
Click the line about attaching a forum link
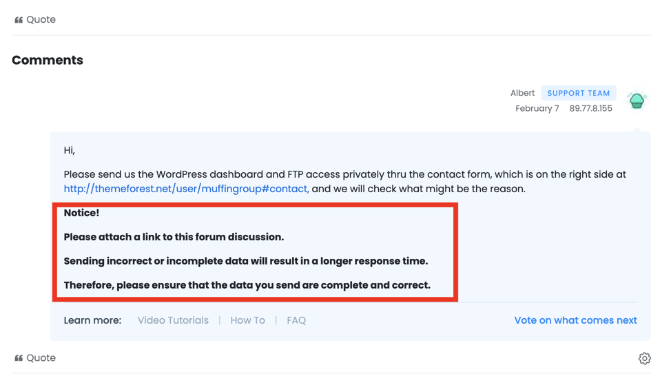[x=174, y=237]
